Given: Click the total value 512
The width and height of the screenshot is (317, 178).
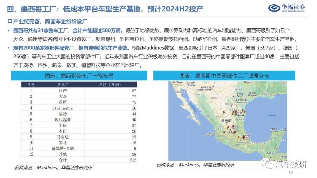Looking at the screenshot, I should click(133, 160).
